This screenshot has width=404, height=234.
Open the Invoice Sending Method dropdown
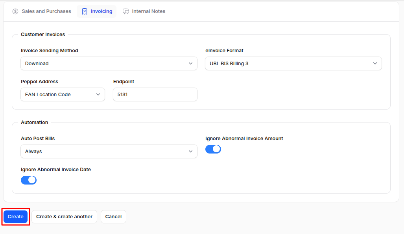(109, 63)
